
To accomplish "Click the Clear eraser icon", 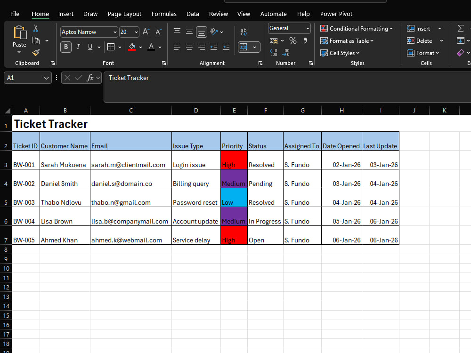I will tap(461, 53).
